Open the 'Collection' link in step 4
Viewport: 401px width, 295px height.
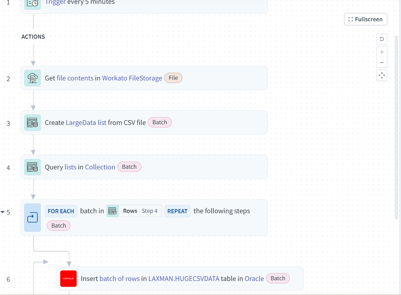(100, 167)
